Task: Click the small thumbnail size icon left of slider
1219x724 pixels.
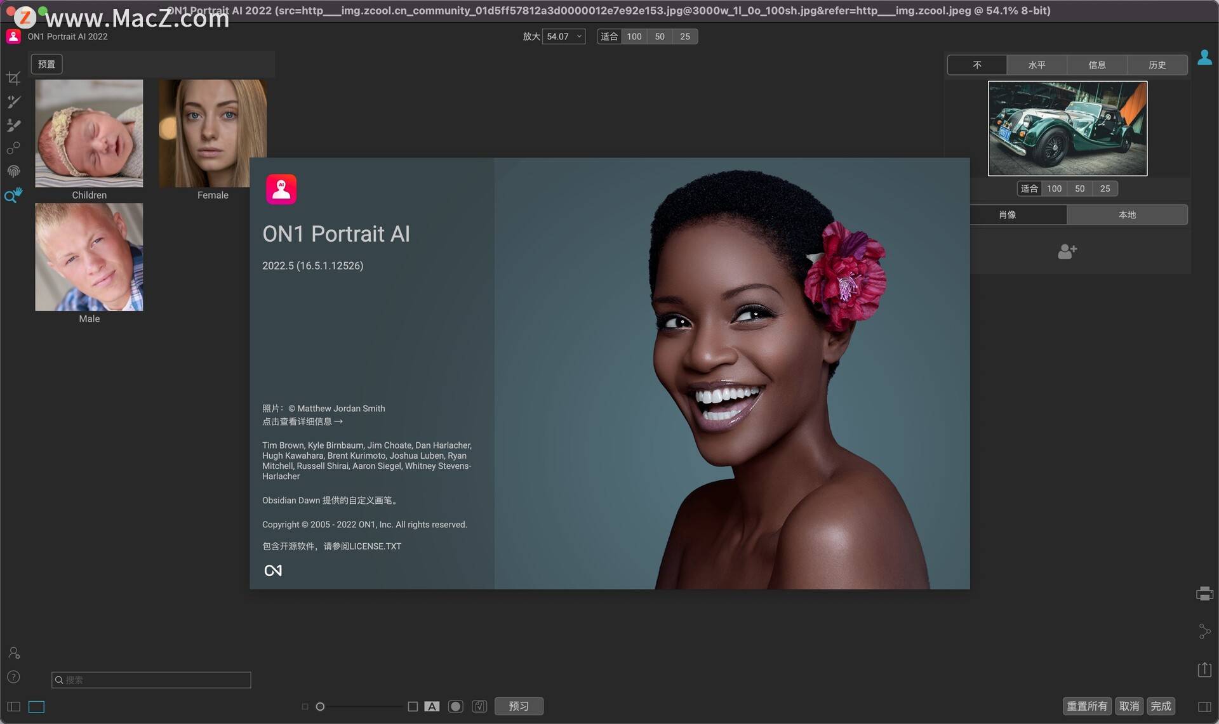Action: pyautogui.click(x=305, y=706)
